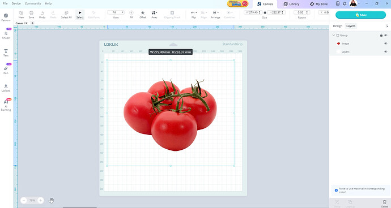Click the tomato image on the canvas
Image resolution: width=391 pixels, height=208 pixels.
(171, 115)
